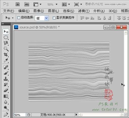Click the status bar preview icon

(29, 115)
